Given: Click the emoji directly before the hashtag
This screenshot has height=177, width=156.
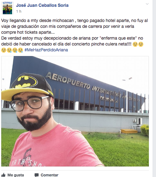Looking at the screenshot, I should pos(20,50).
